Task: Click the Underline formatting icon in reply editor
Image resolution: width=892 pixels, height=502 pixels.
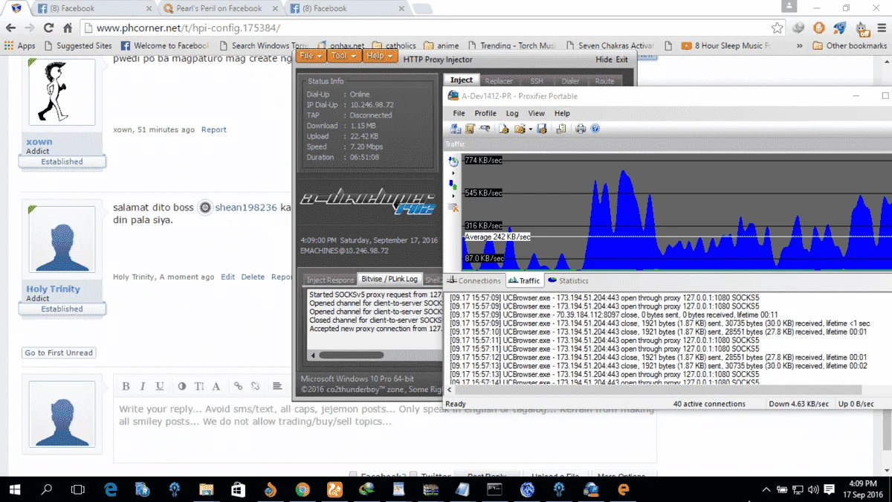Action: point(160,386)
